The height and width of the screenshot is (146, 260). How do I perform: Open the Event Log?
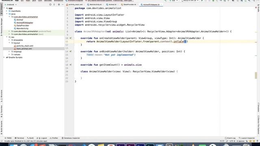click(230, 138)
